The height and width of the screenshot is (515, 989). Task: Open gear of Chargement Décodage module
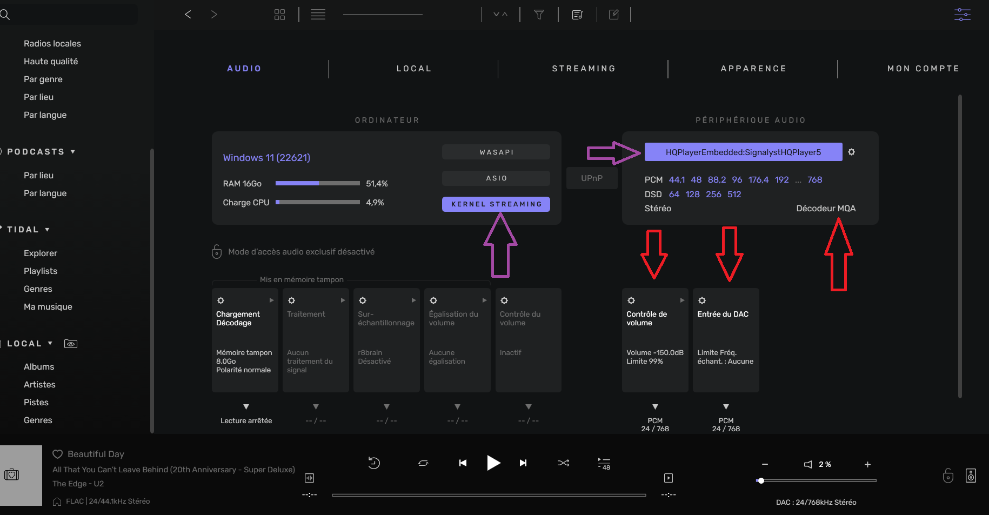tap(220, 300)
